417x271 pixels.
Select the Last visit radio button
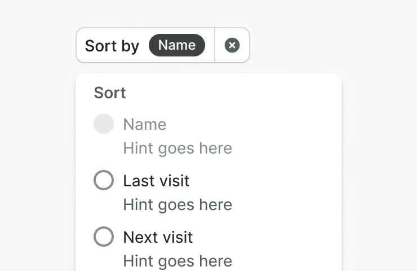tap(104, 181)
